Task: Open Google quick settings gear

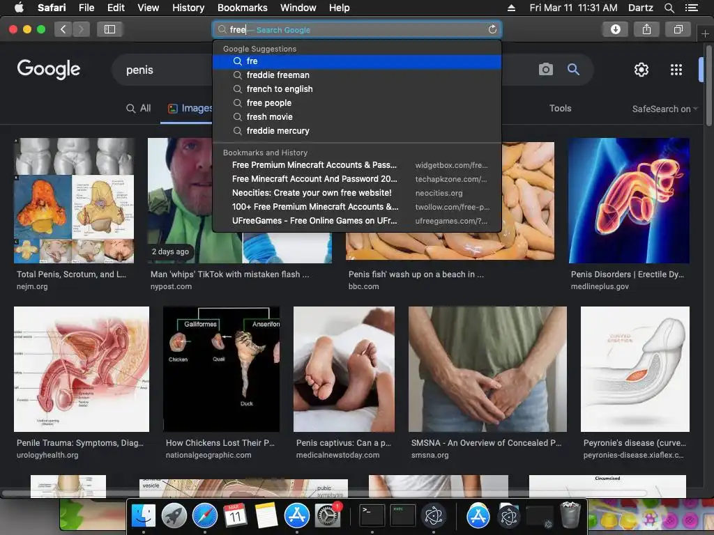Action: pyautogui.click(x=641, y=70)
